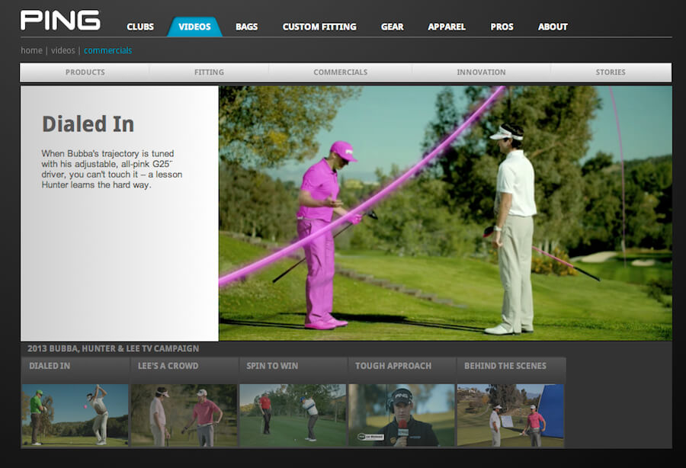686x468 pixels.
Task: Open the About section
Action: [553, 27]
